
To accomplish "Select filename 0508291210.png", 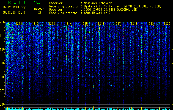I will [x=14, y=7].
